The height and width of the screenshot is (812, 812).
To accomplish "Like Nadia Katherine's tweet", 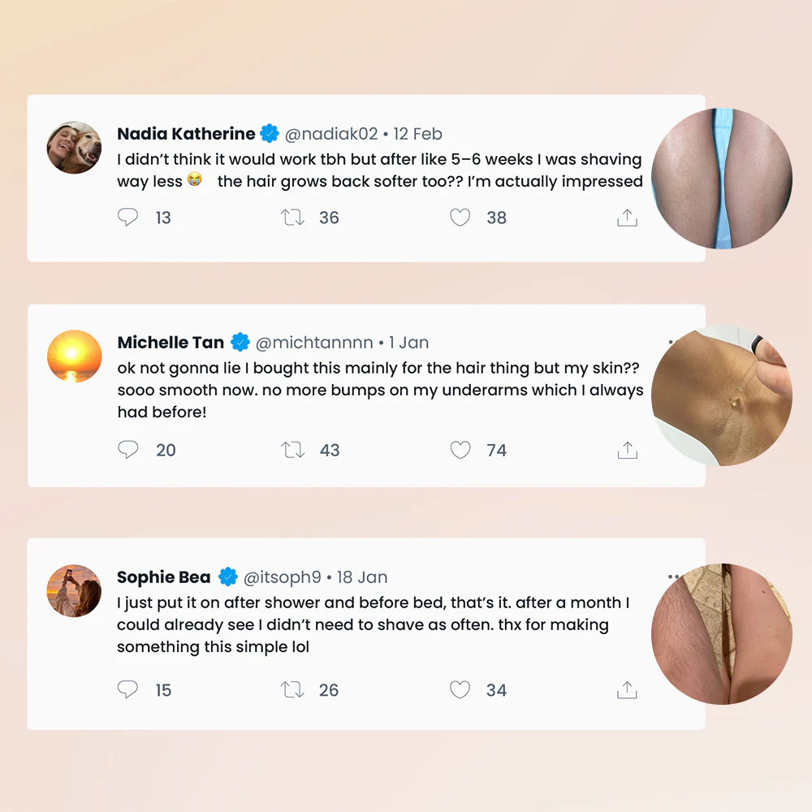I will click(x=460, y=218).
